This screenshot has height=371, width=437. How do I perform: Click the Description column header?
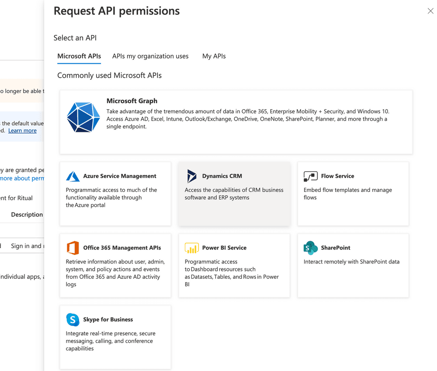[27, 215]
